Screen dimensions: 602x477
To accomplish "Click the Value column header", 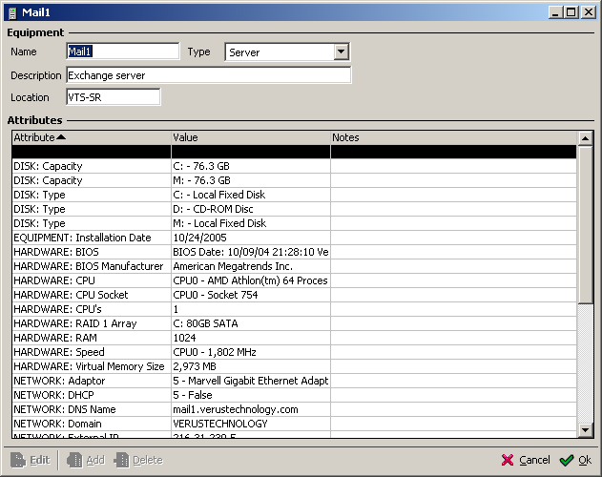I will (250, 137).
